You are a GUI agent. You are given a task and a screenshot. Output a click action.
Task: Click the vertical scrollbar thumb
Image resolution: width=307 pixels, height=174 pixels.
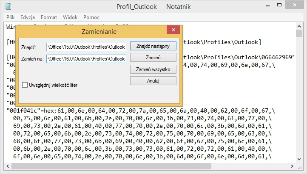[299, 33]
